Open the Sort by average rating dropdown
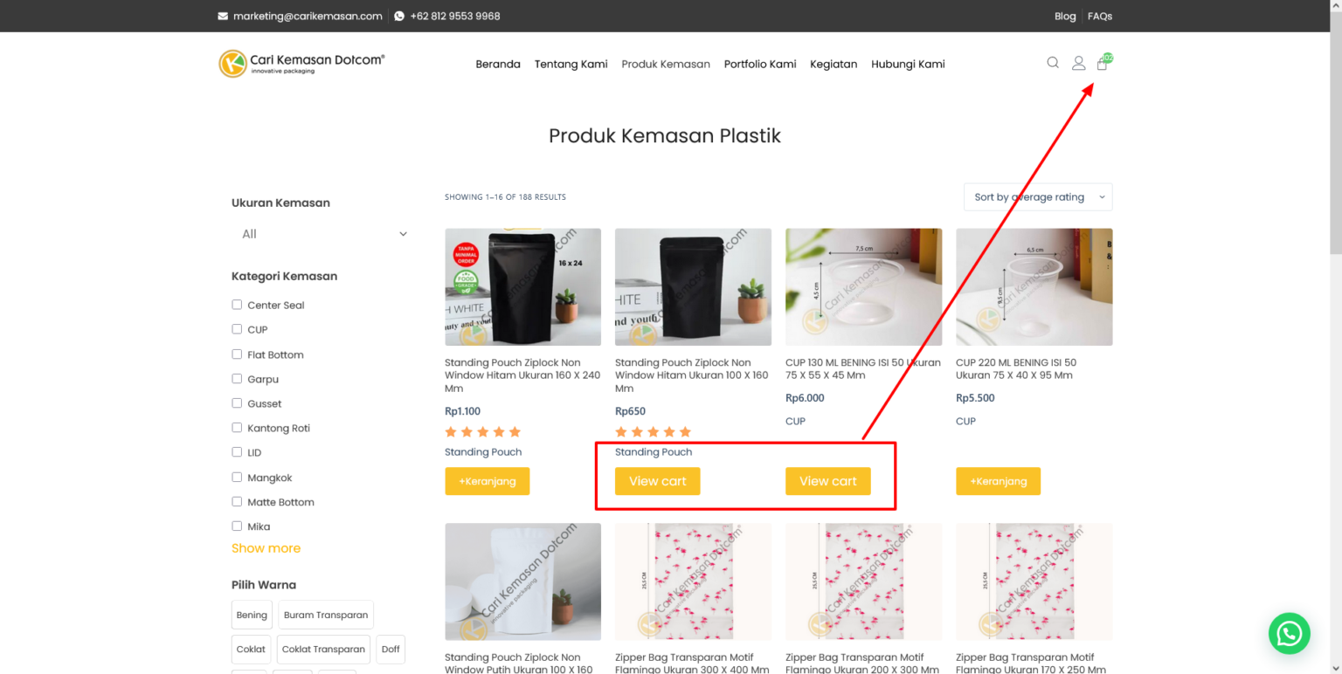1342x674 pixels. pyautogui.click(x=1037, y=197)
